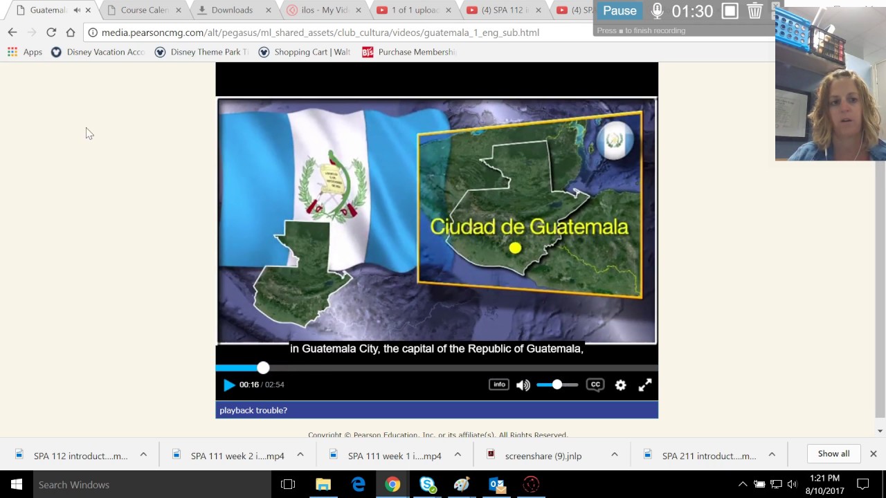Open the Purchase Membership bookmark
886x498 pixels.
pyautogui.click(x=409, y=52)
